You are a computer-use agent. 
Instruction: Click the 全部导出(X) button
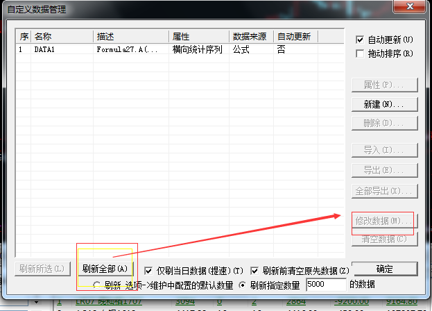tap(384, 190)
